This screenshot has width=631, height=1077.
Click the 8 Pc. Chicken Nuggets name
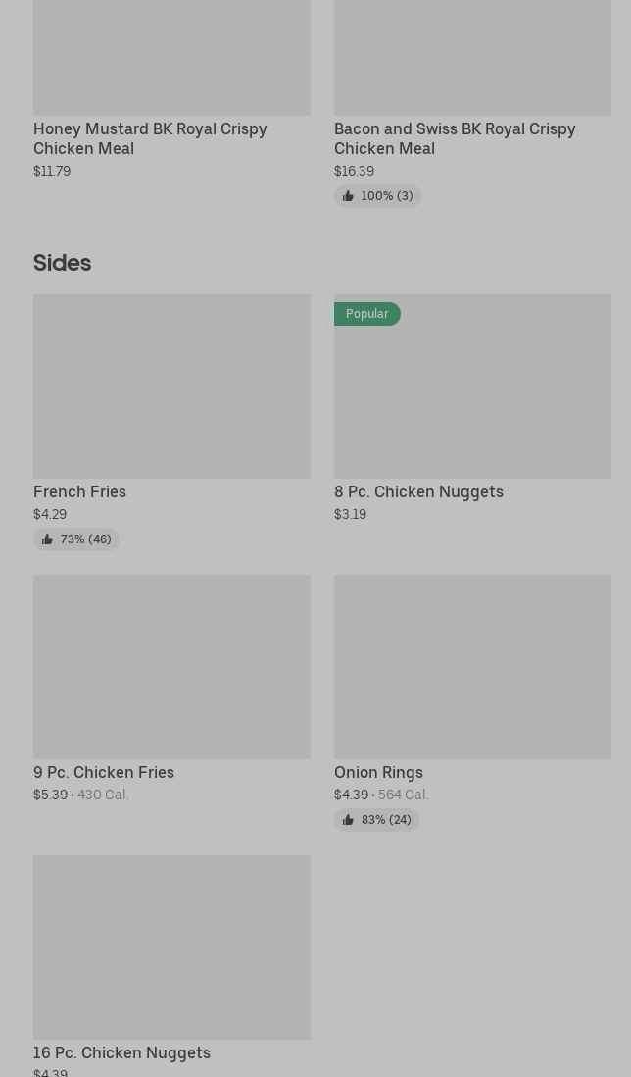pos(418,491)
